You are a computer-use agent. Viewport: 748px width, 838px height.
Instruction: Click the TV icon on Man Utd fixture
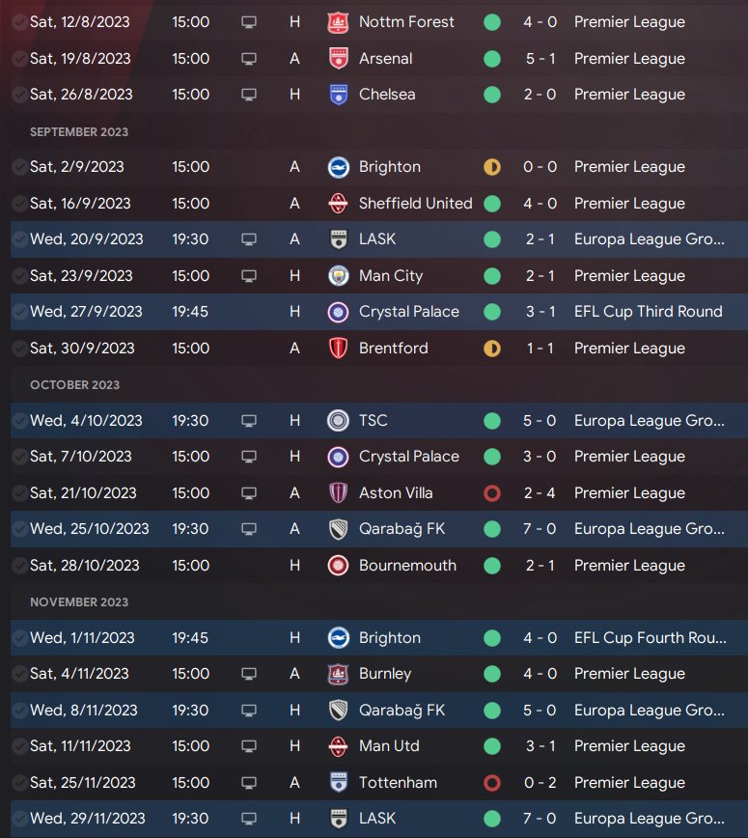248,746
